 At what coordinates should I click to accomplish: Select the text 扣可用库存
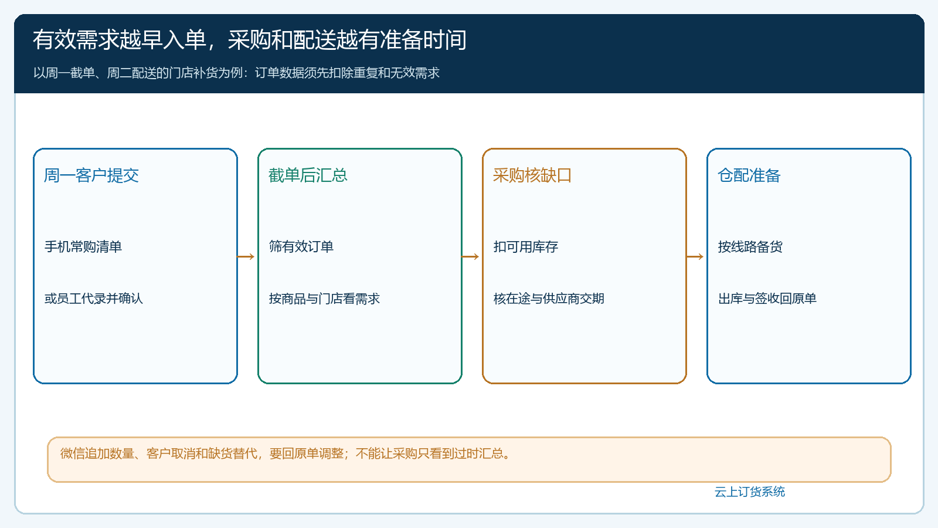[x=526, y=247]
